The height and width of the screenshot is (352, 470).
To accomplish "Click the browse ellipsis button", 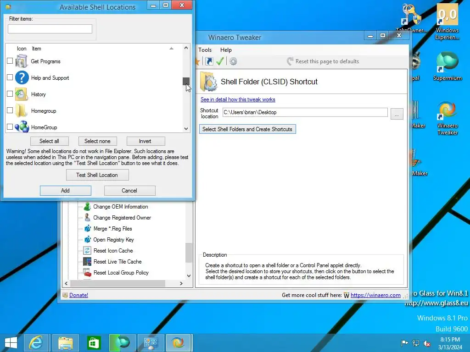I will click(x=397, y=114).
